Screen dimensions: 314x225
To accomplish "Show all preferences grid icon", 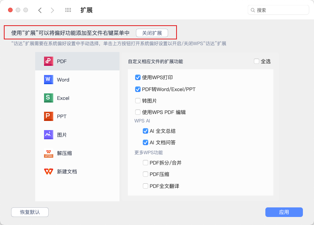I will click(x=68, y=10).
